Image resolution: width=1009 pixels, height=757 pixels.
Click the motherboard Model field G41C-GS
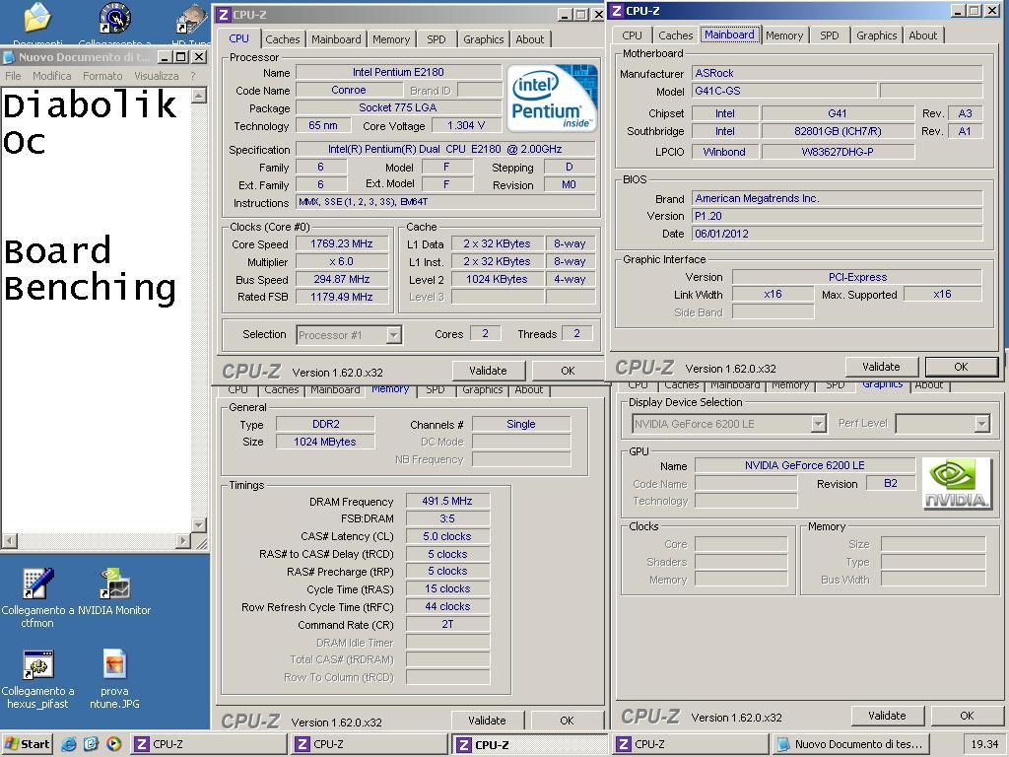pos(784,91)
